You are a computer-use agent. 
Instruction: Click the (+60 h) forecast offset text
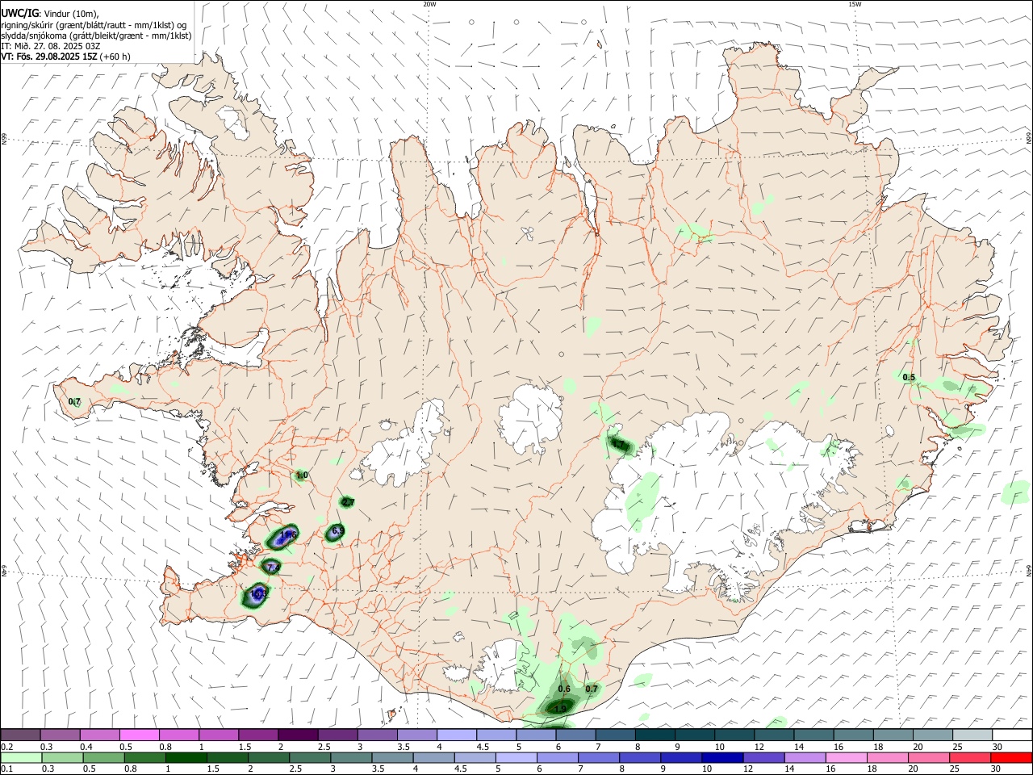click(115, 57)
